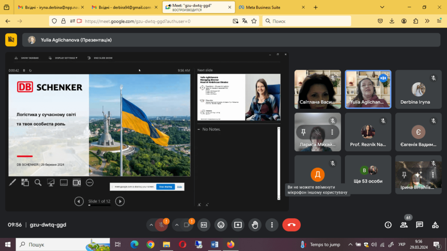The width and height of the screenshot is (447, 251).
Task: Open more slide show options ellipsis
Action: 89,183
